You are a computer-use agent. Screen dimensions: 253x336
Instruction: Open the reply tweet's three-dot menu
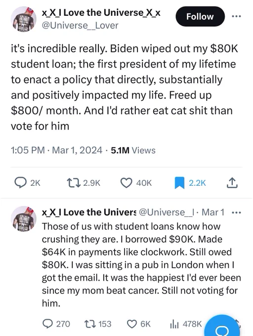237,213
